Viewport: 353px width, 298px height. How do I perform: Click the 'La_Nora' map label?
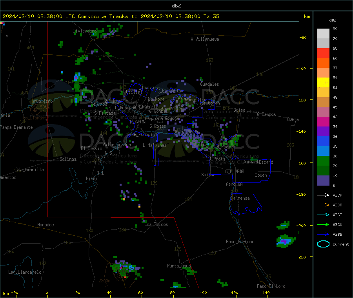156,99
